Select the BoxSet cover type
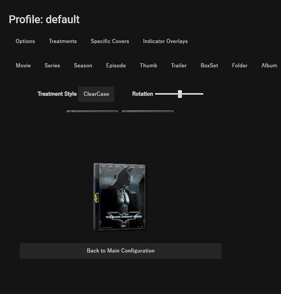The height and width of the screenshot is (294, 281). coord(209,65)
